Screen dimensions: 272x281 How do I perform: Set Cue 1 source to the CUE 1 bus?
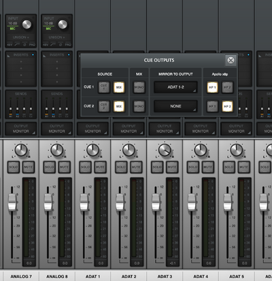point(104,87)
